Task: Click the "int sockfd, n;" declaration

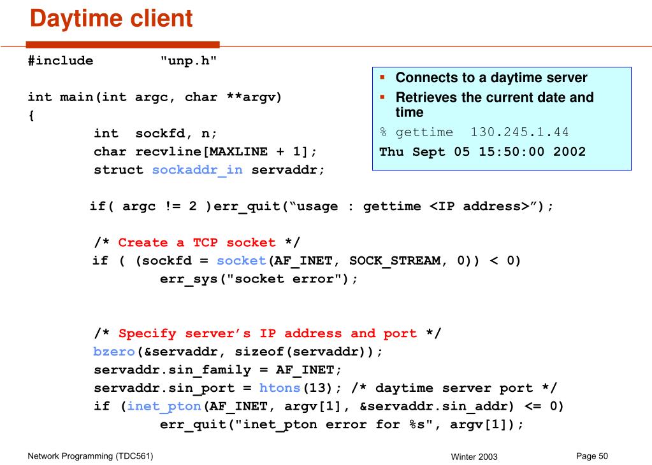Action: pyautogui.click(x=155, y=134)
